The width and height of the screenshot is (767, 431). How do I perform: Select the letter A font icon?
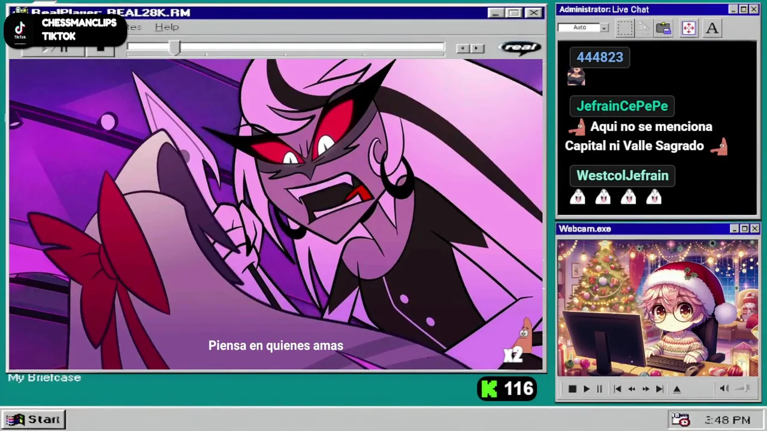click(x=712, y=28)
